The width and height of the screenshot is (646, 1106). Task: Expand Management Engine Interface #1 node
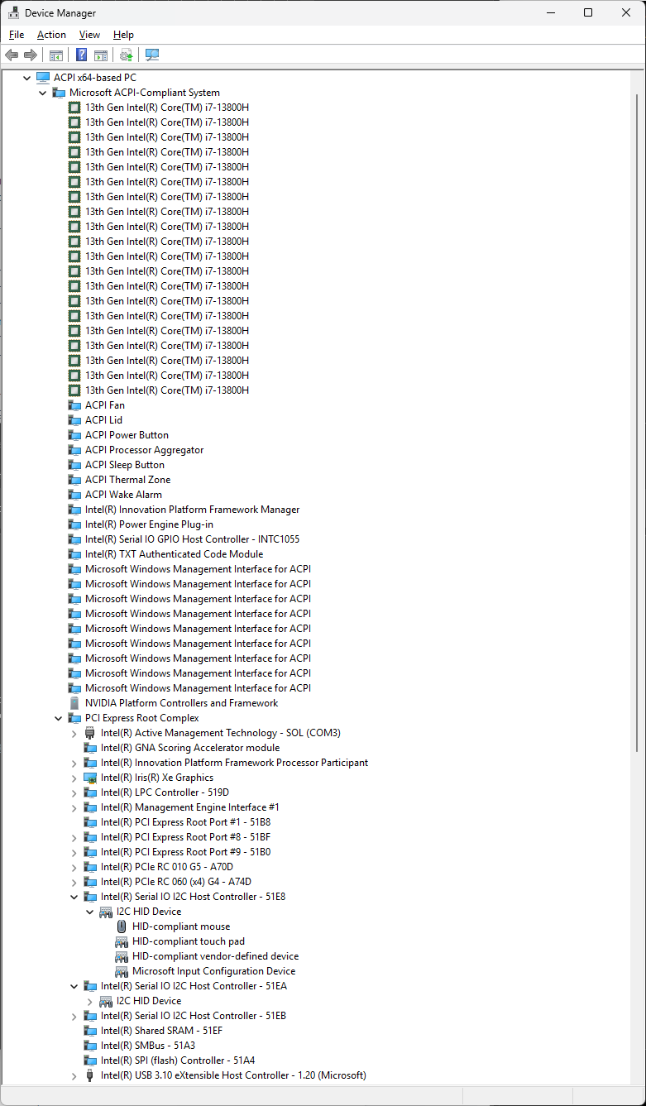click(74, 807)
